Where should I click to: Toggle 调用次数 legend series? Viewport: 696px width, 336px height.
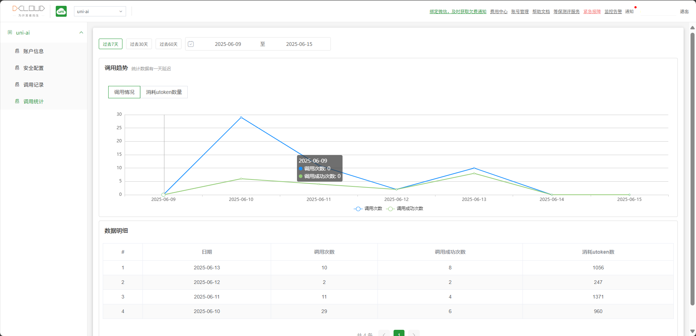tap(368, 209)
